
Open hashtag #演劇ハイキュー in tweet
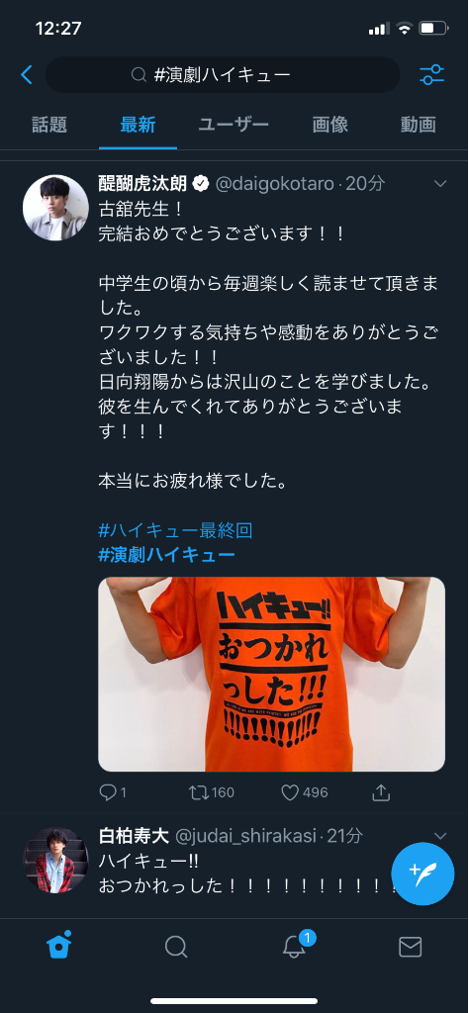(166, 555)
